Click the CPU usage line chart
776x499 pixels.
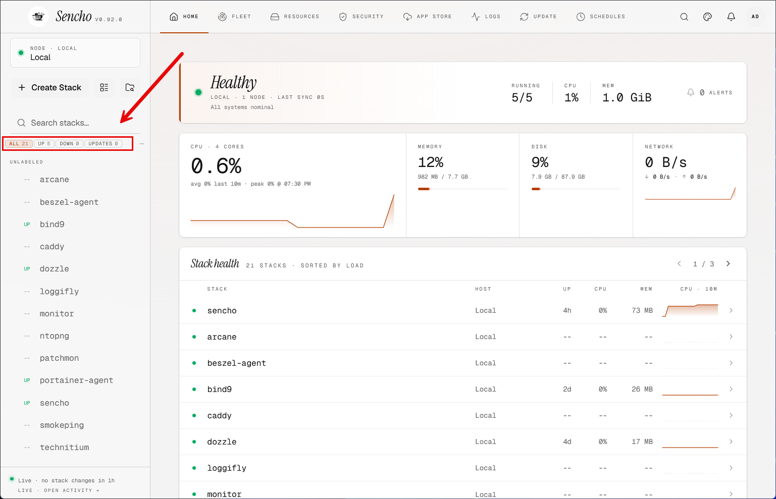click(292, 211)
